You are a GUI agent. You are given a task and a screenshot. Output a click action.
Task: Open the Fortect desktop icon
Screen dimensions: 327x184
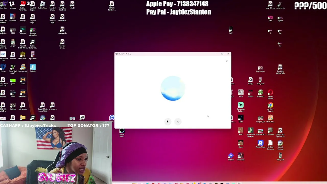coord(3,68)
